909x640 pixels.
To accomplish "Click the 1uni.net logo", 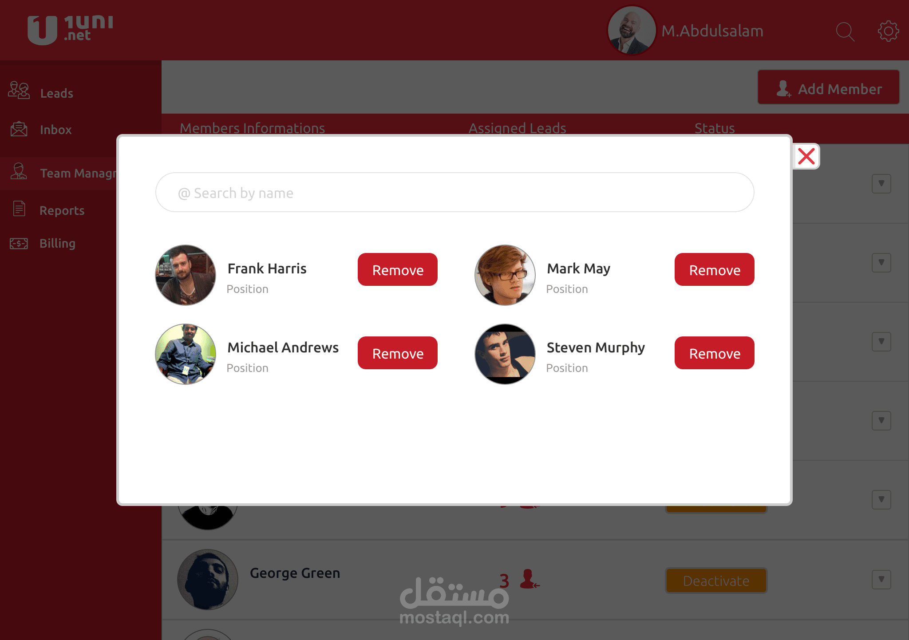I will (70, 30).
